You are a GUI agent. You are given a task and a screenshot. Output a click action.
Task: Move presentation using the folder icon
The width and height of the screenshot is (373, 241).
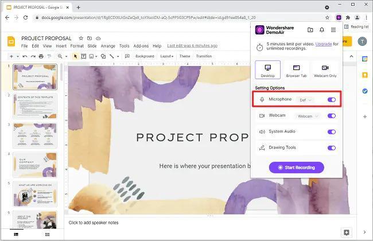tap(90, 38)
